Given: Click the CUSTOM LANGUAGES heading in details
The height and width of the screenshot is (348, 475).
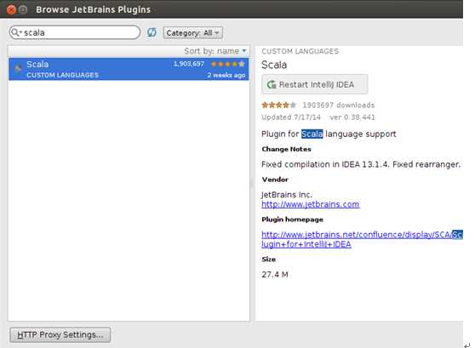Looking at the screenshot, I should 300,51.
